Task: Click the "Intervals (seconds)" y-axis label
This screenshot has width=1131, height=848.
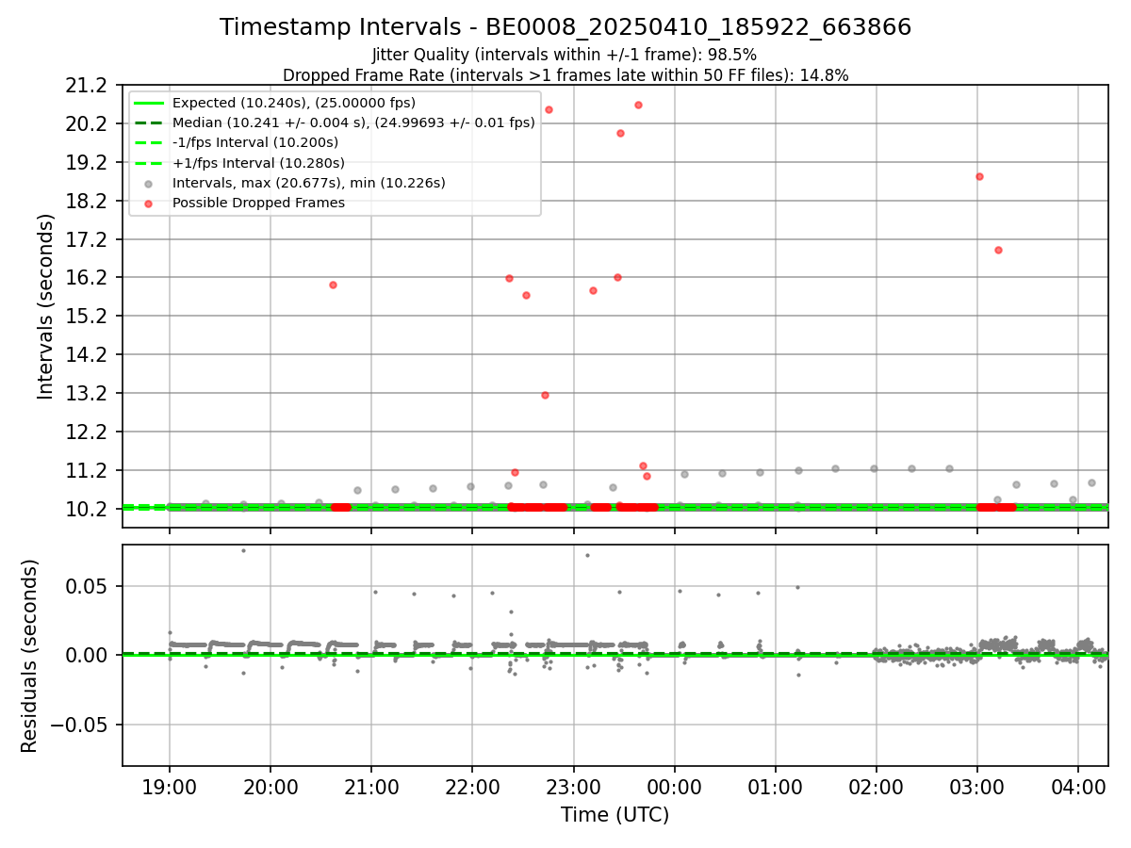Action: [x=46, y=306]
